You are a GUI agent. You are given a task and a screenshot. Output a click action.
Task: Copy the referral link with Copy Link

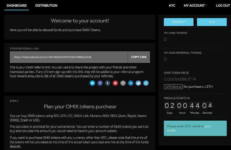point(139,57)
